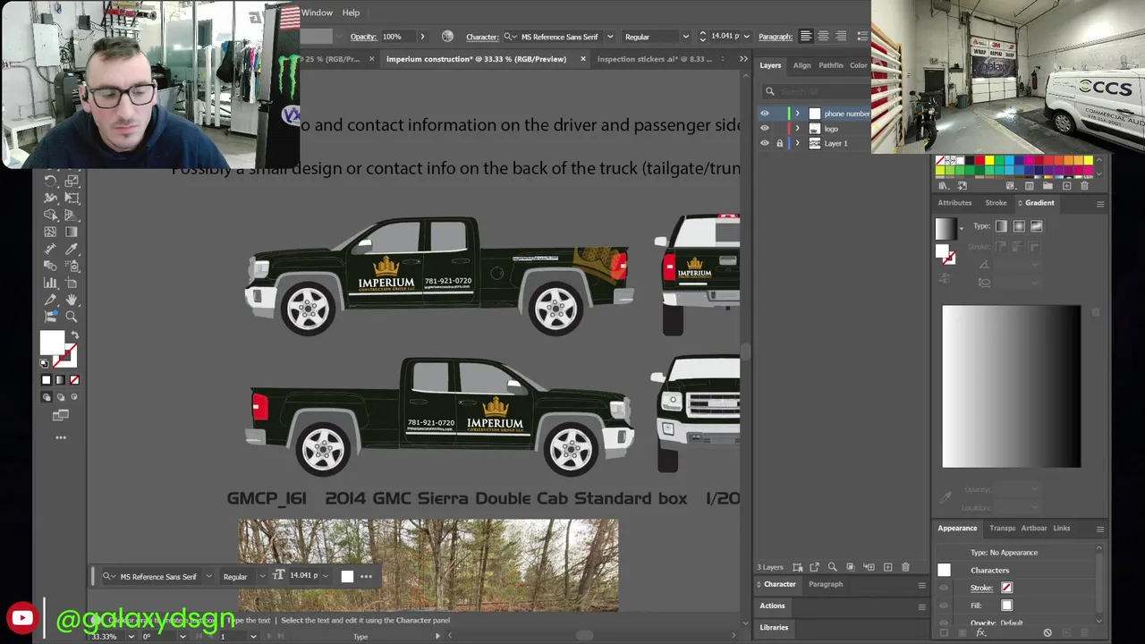
Task: Click Clear Appearance icon
Action: tap(1047, 632)
